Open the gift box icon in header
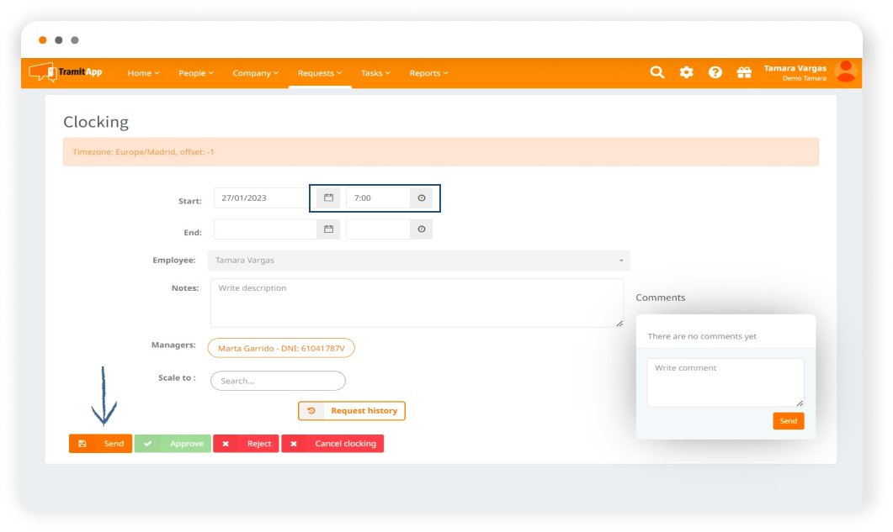This screenshot has width=893, height=532. (744, 72)
